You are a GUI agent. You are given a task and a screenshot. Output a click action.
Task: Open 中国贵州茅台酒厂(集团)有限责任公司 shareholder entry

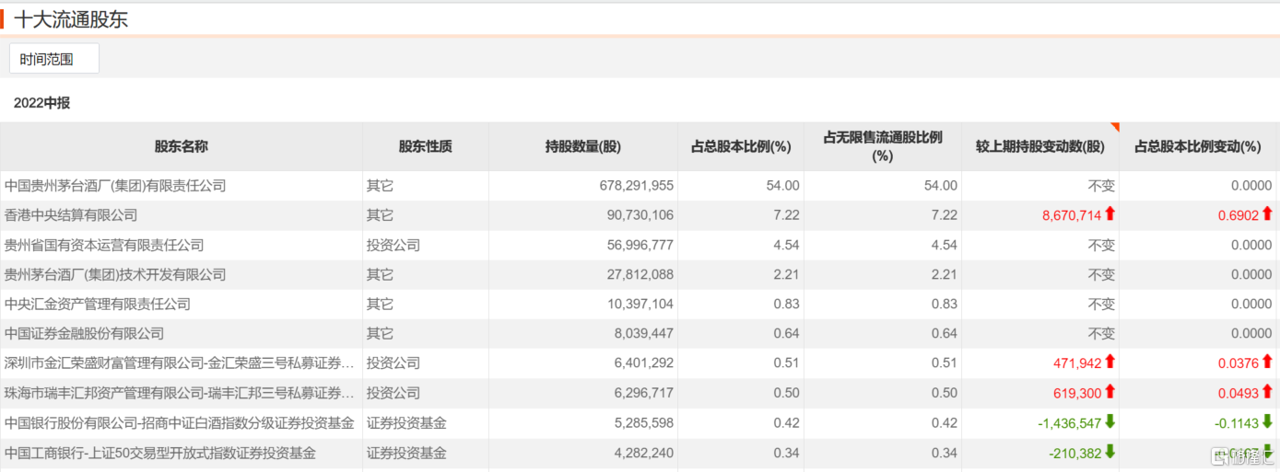pos(115,186)
